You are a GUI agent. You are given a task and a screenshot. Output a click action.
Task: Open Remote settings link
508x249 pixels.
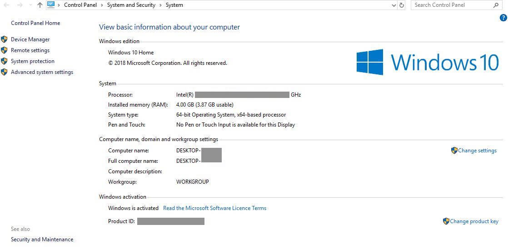pyautogui.click(x=30, y=50)
